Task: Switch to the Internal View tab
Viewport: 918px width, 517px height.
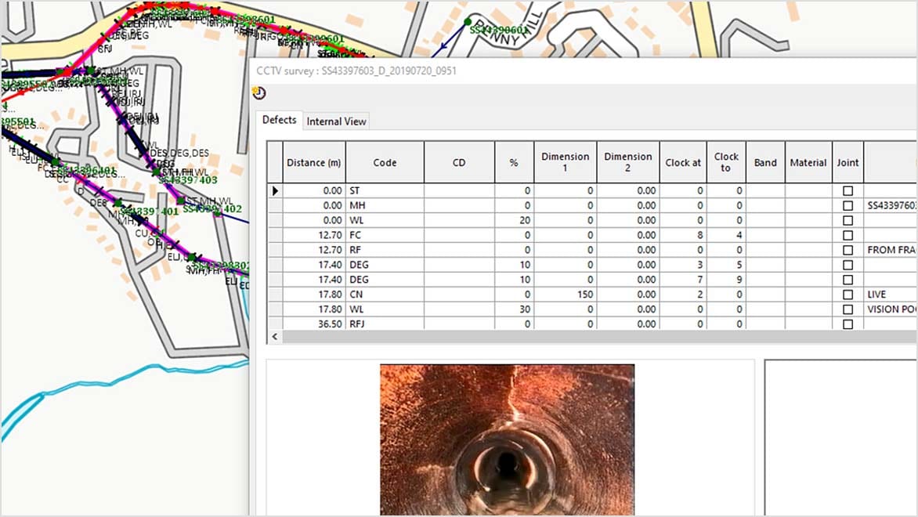Action: pyautogui.click(x=337, y=121)
